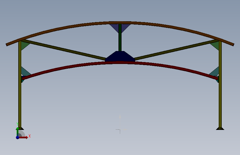Select the teal gusset above red beam, right side
Image resolution: width=240 pixels, height=155 pixels.
pyautogui.click(x=215, y=72)
